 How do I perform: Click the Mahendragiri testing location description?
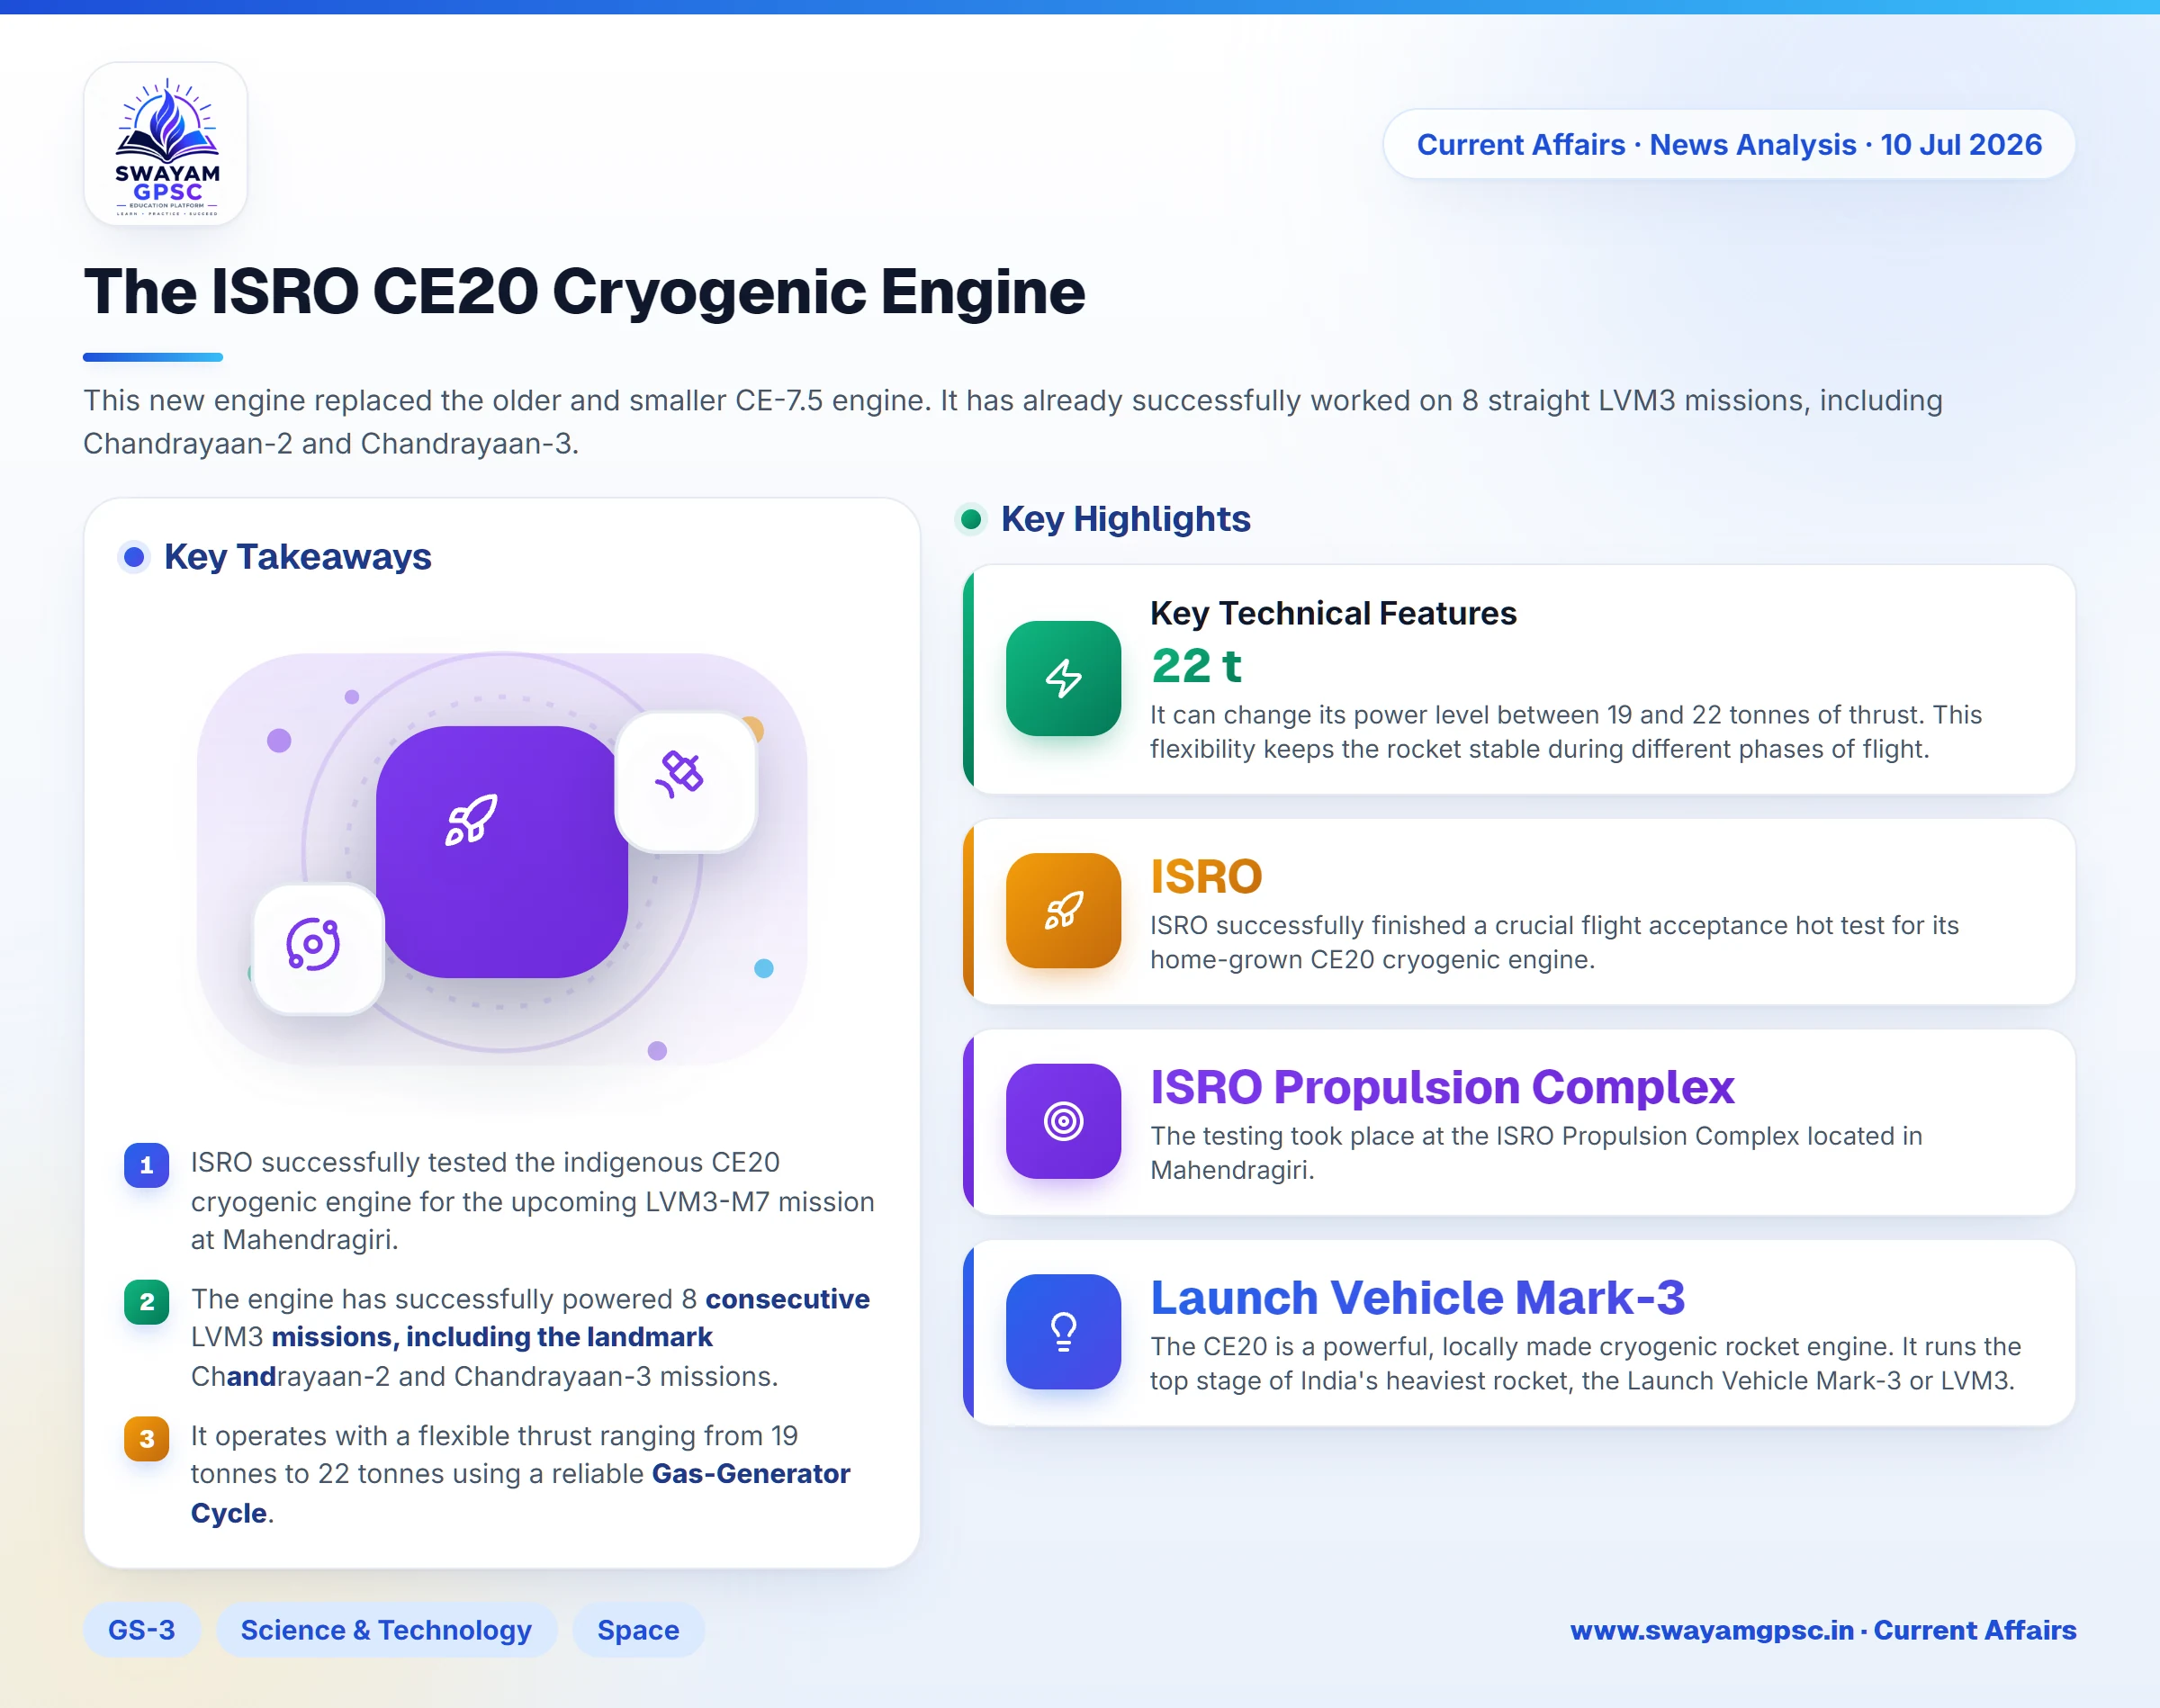click(1536, 1153)
